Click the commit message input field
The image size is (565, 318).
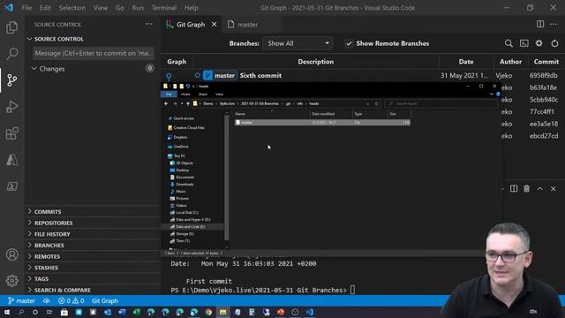pyautogui.click(x=94, y=53)
